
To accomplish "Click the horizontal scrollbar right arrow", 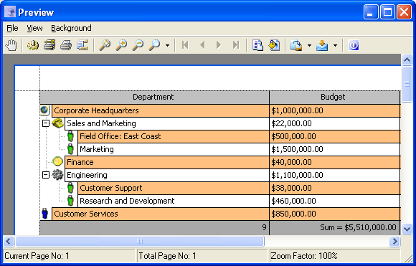I will (394, 242).
